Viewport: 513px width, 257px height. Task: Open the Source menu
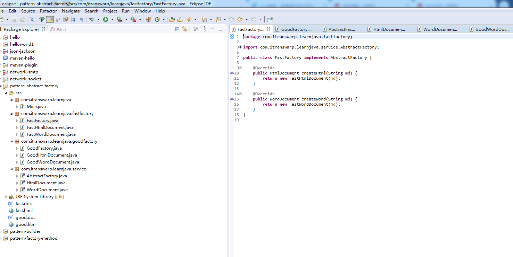click(x=28, y=11)
